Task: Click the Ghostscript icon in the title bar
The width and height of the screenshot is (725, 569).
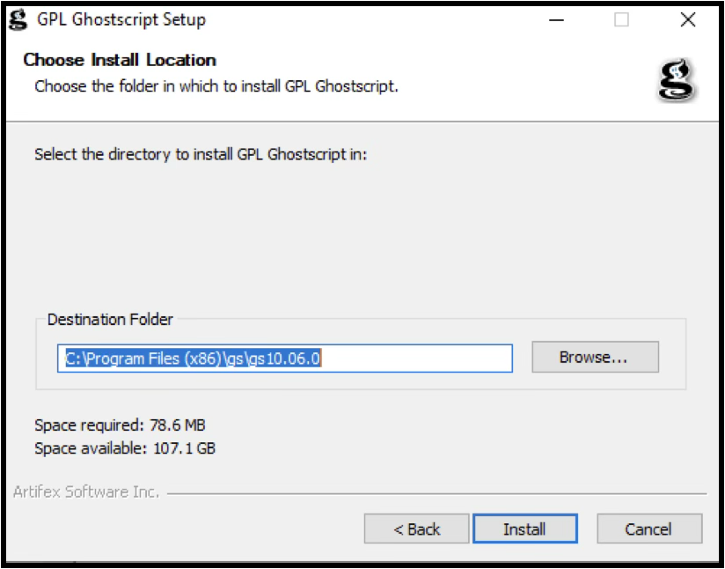Action: click(18, 19)
